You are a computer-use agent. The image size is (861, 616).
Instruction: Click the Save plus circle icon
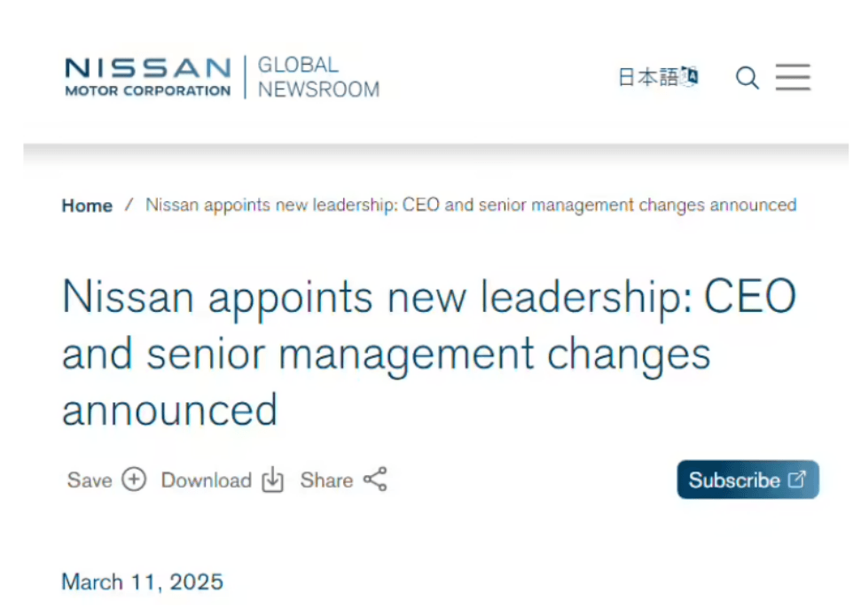point(134,480)
